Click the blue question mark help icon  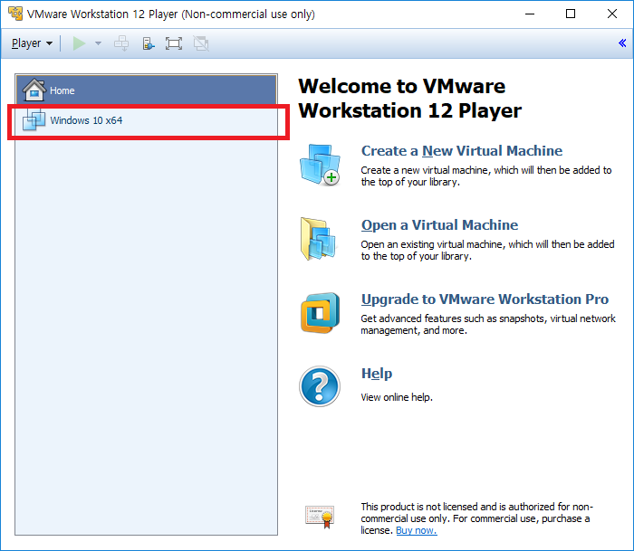click(x=320, y=386)
